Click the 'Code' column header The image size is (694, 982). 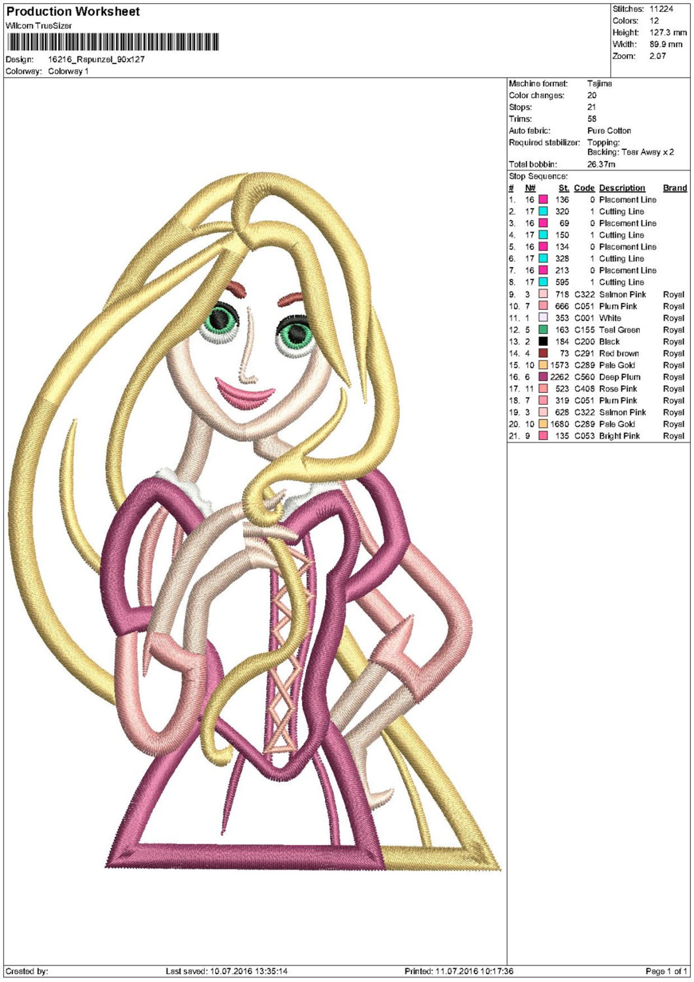click(x=584, y=188)
